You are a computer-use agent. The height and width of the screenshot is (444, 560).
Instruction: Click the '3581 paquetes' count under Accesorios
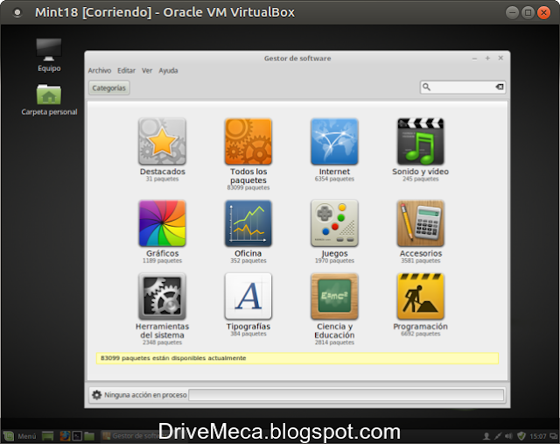click(420, 261)
